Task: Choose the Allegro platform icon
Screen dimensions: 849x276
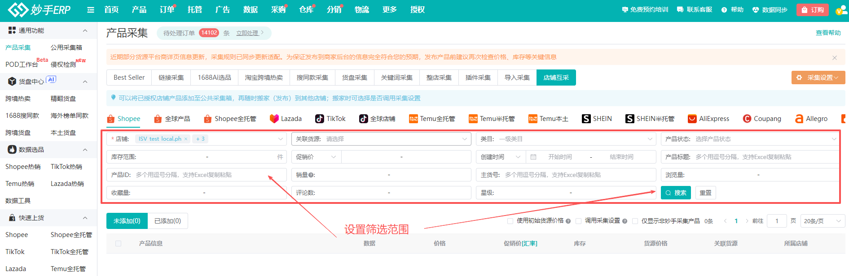Action: coord(799,119)
